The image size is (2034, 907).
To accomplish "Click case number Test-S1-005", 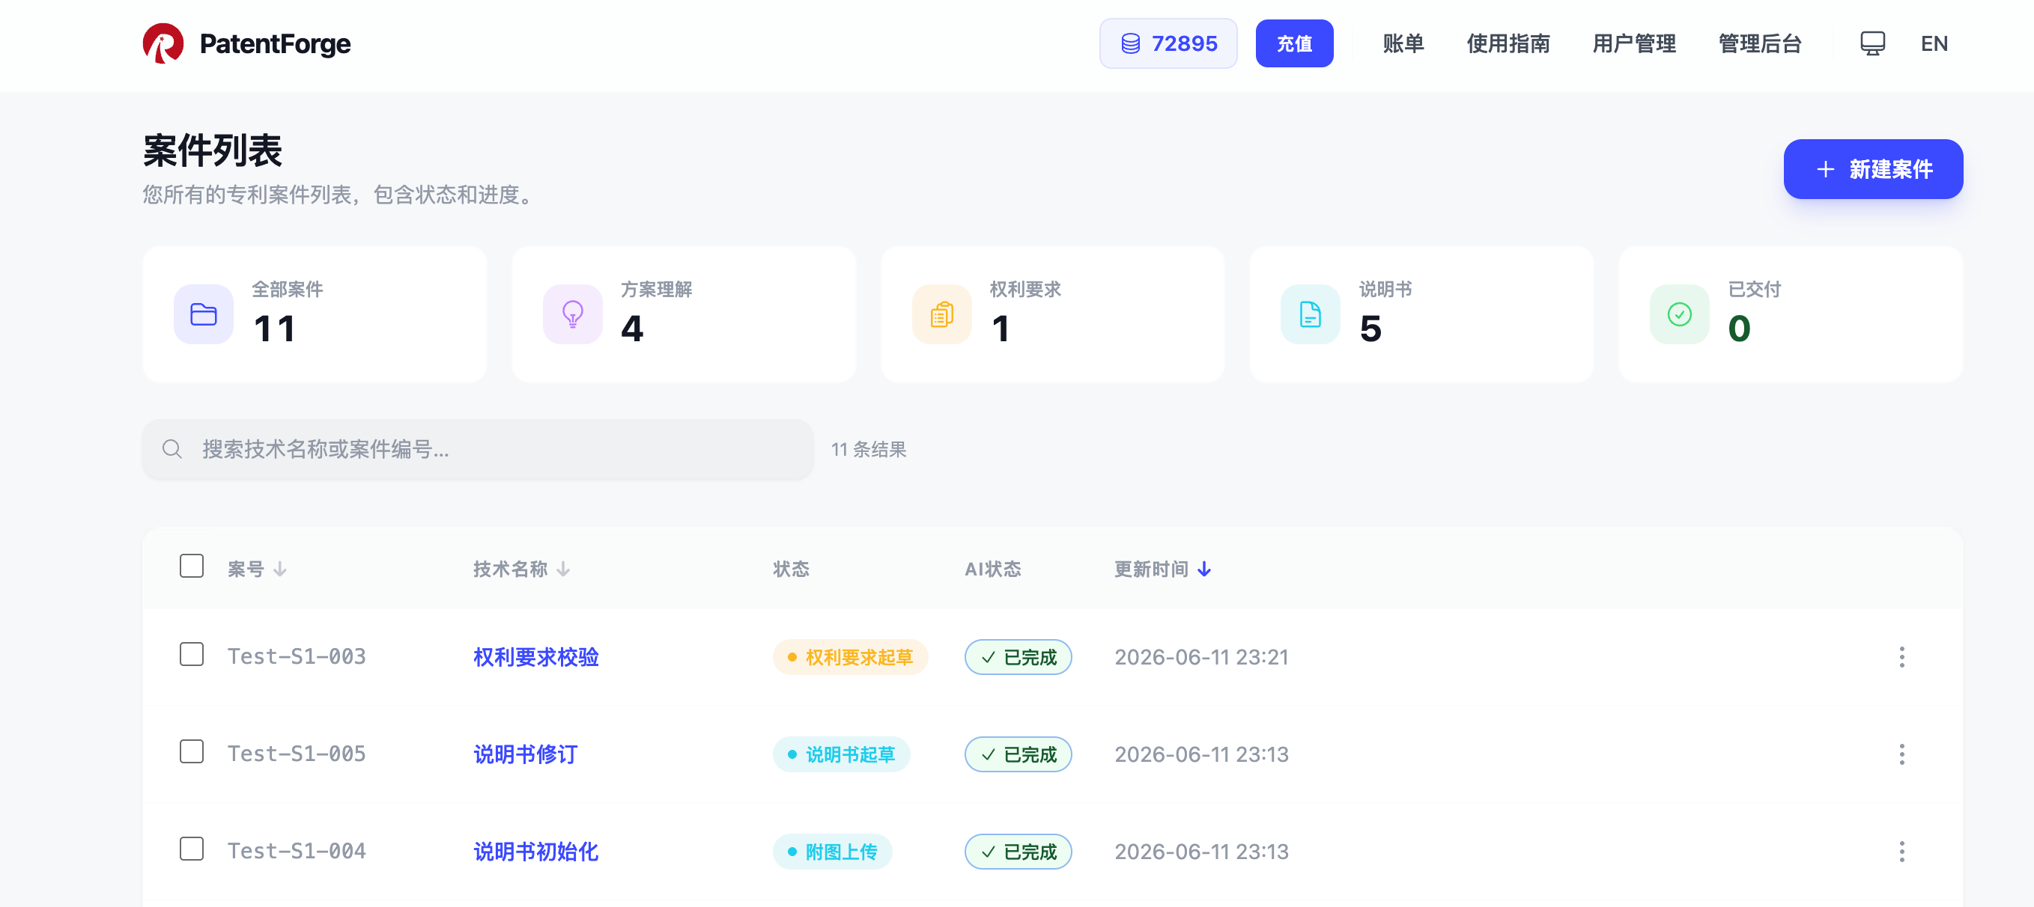I will point(297,755).
